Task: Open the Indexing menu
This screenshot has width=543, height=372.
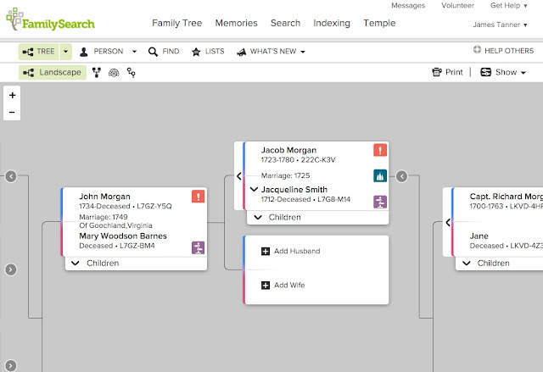Action: click(x=332, y=23)
